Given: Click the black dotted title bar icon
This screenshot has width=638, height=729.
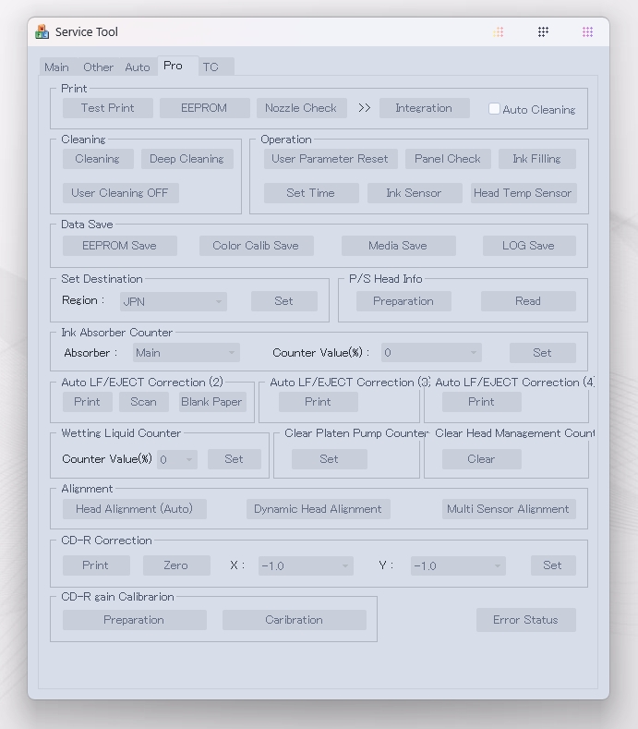Looking at the screenshot, I should [x=543, y=32].
